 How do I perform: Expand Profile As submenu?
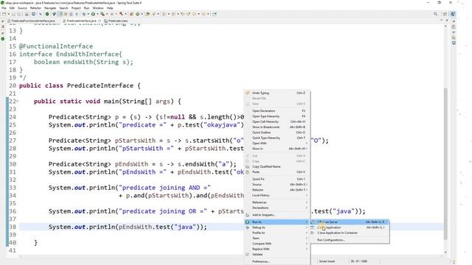pyautogui.click(x=277, y=233)
